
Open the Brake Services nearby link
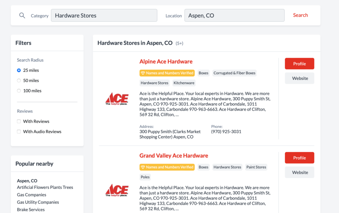pos(31,210)
